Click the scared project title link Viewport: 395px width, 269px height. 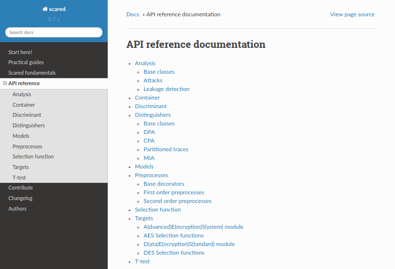tap(57, 9)
